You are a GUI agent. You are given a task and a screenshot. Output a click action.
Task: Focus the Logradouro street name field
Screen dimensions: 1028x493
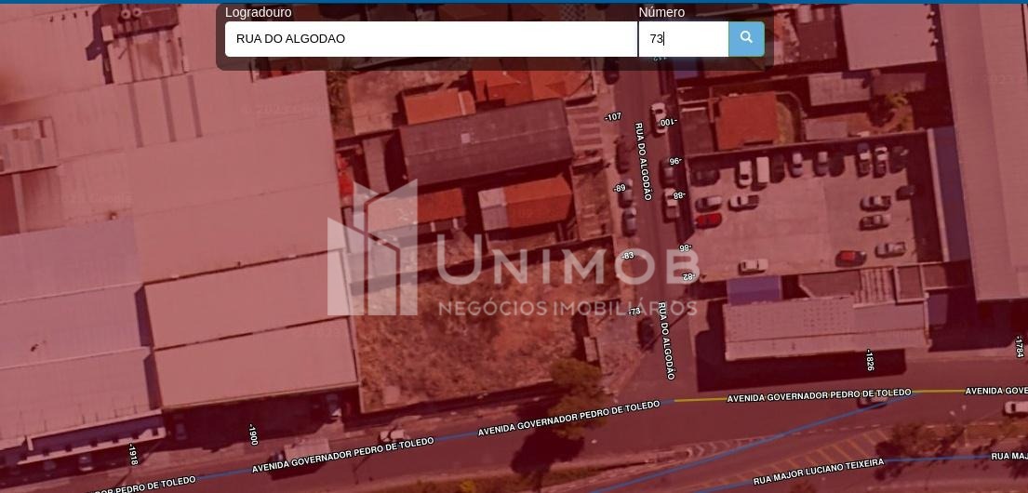pyautogui.click(x=430, y=39)
